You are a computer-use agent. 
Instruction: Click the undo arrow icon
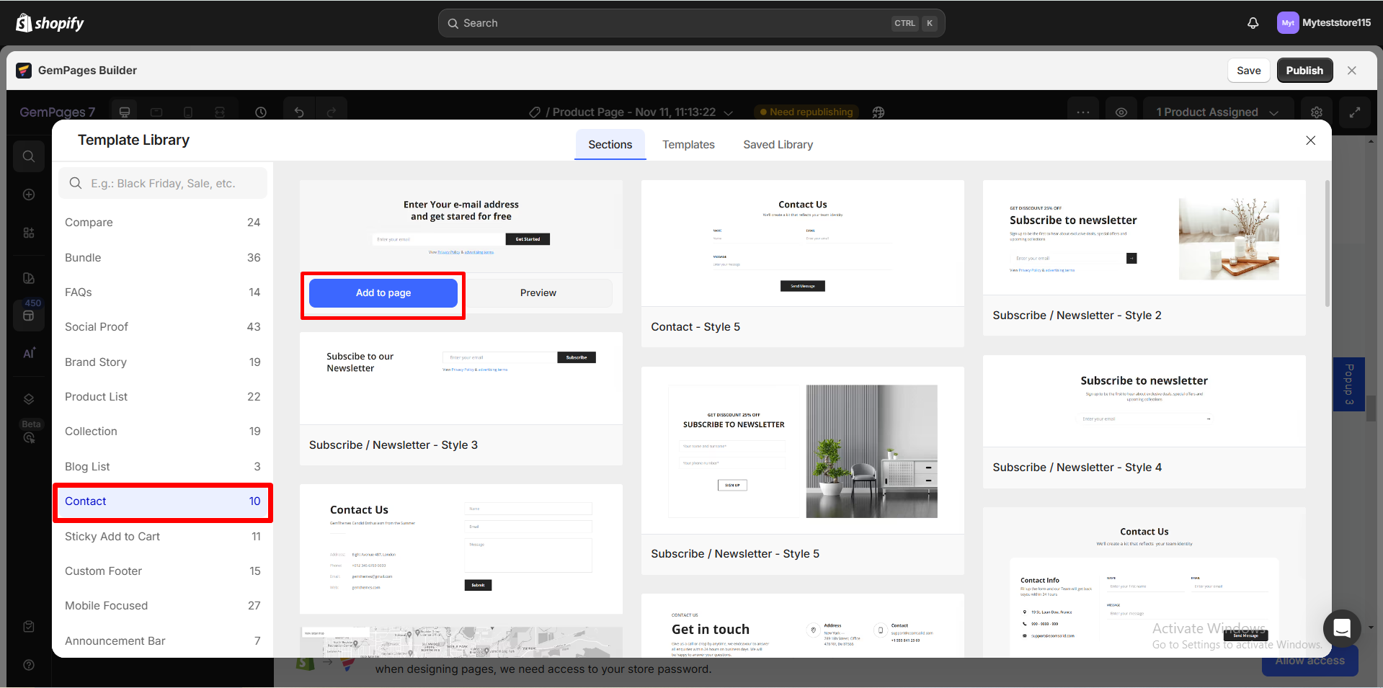point(299,112)
